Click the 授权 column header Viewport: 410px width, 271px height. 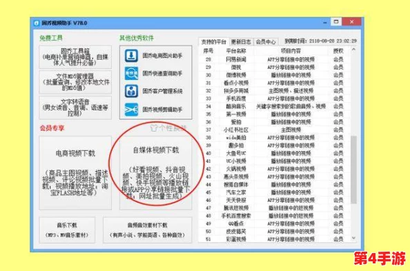(338, 51)
